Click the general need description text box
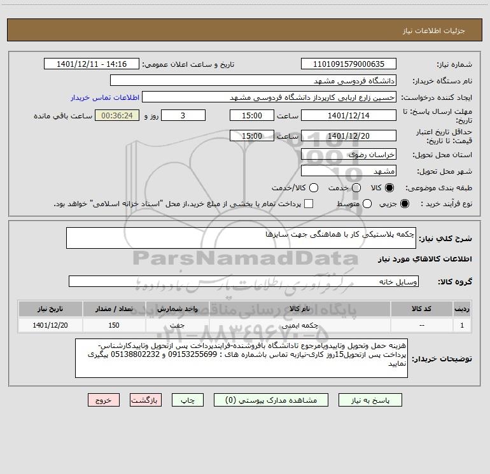The width and height of the screenshot is (490, 474). [x=241, y=238]
